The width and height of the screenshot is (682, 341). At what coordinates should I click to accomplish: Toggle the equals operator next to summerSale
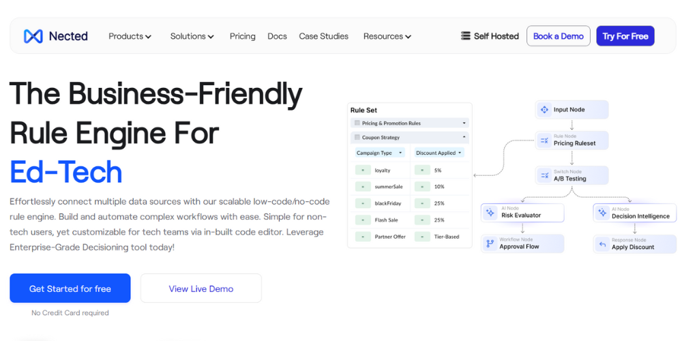point(363,187)
